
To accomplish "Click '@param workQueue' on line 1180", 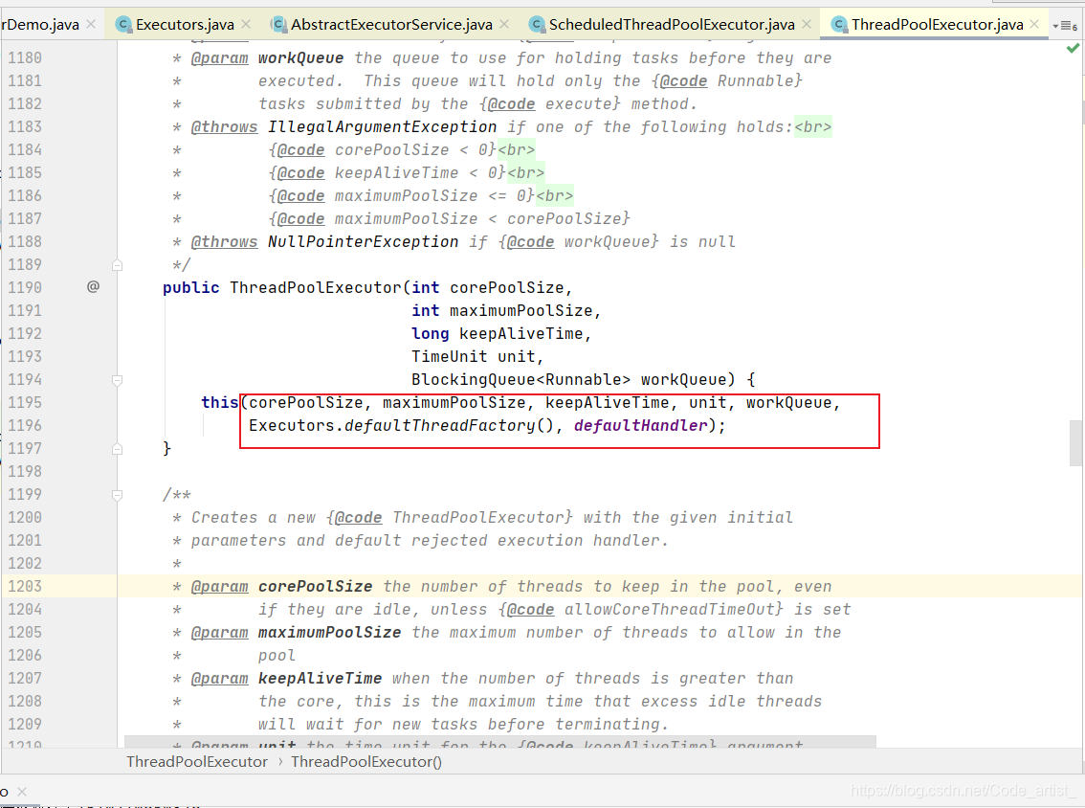I will click(267, 58).
